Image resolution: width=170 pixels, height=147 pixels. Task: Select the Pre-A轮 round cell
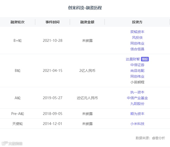point(17,114)
